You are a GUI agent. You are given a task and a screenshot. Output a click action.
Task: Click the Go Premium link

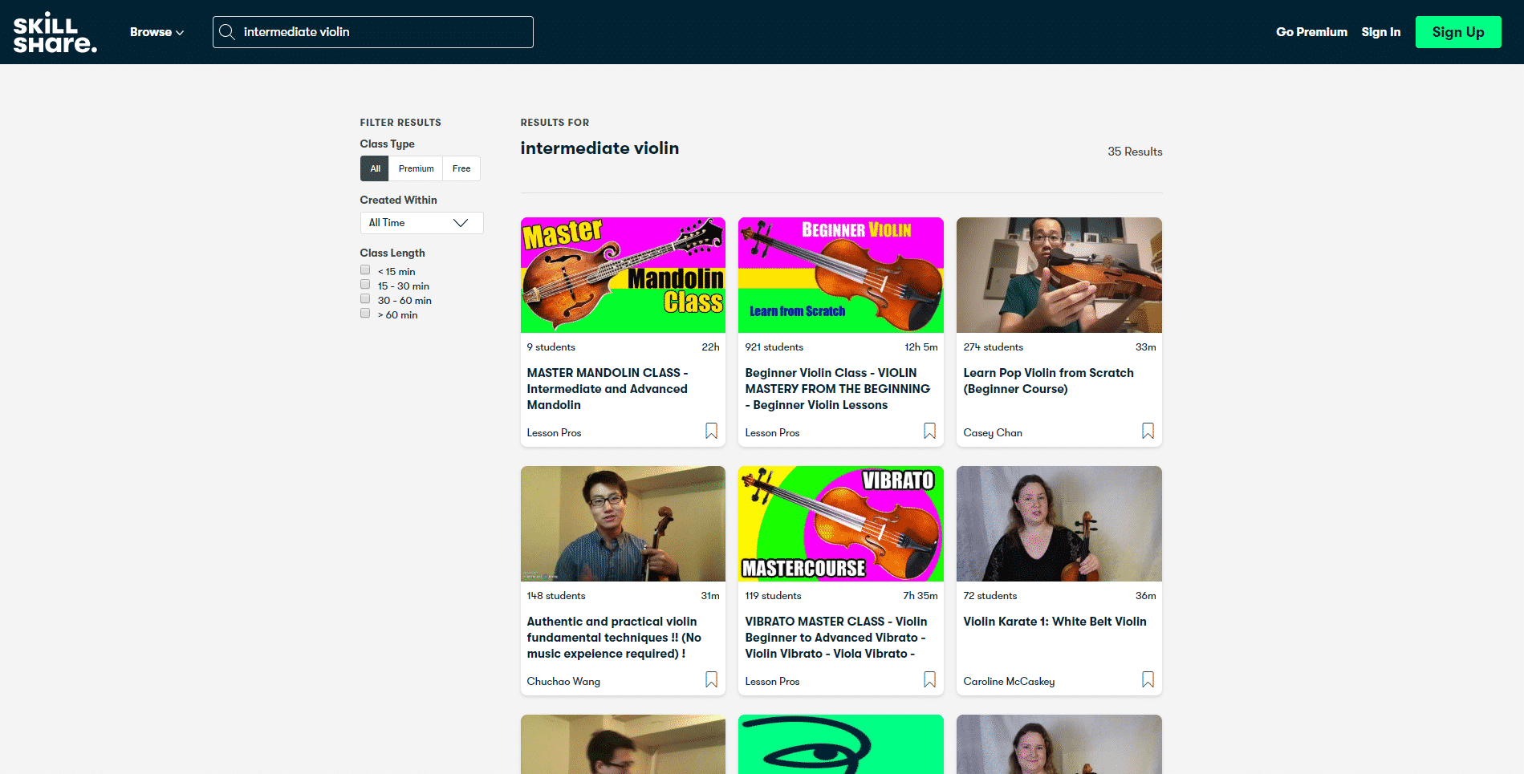[1311, 32]
